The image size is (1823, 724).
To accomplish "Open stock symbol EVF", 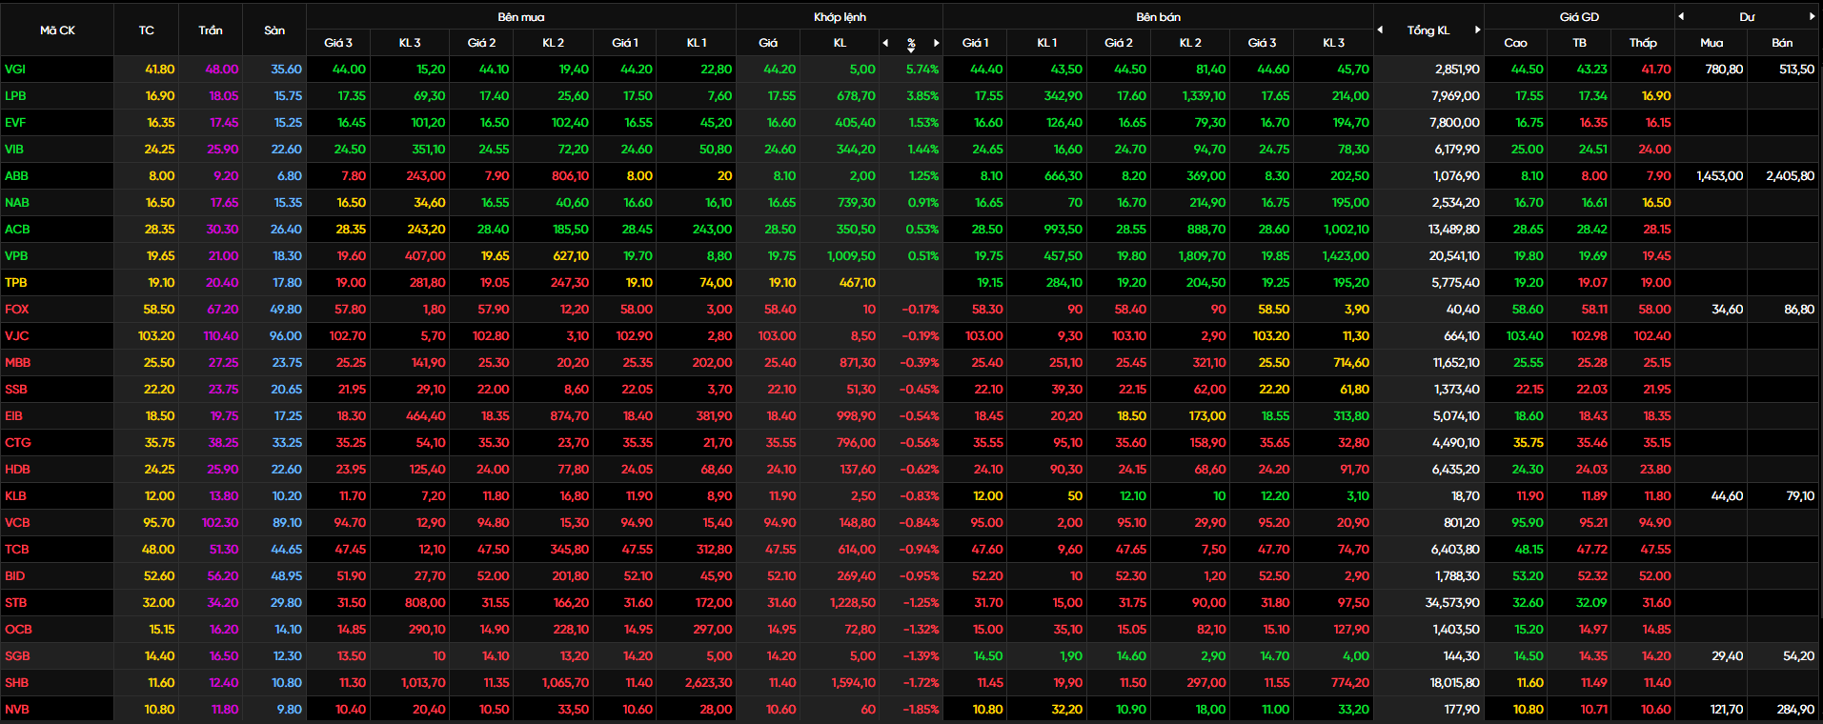I will (x=15, y=123).
